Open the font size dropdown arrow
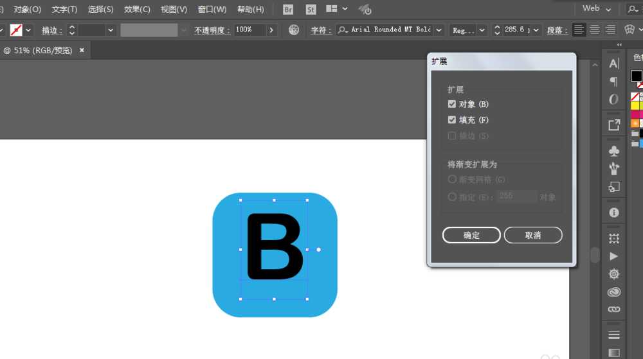Image resolution: width=643 pixels, height=359 pixels. (x=536, y=30)
